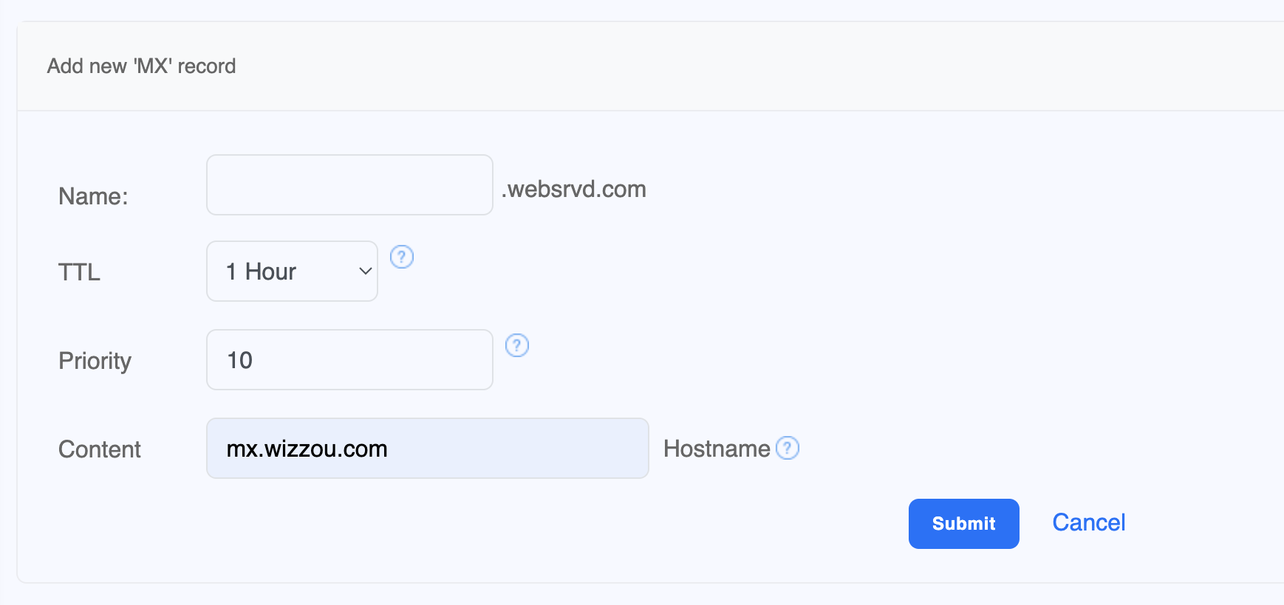Image resolution: width=1284 pixels, height=605 pixels.
Task: Select the '1 Hour' TTL value text
Action: pyautogui.click(x=261, y=272)
